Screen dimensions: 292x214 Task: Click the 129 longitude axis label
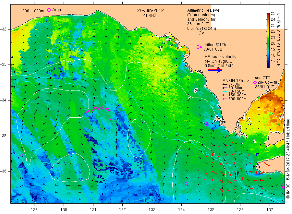point(34,210)
